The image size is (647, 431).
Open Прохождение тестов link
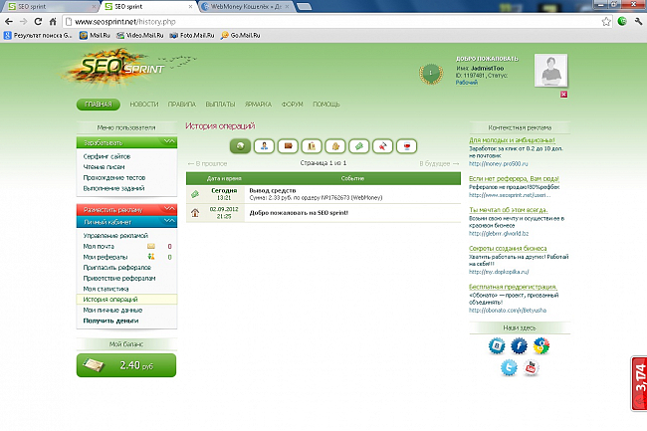click(x=114, y=177)
